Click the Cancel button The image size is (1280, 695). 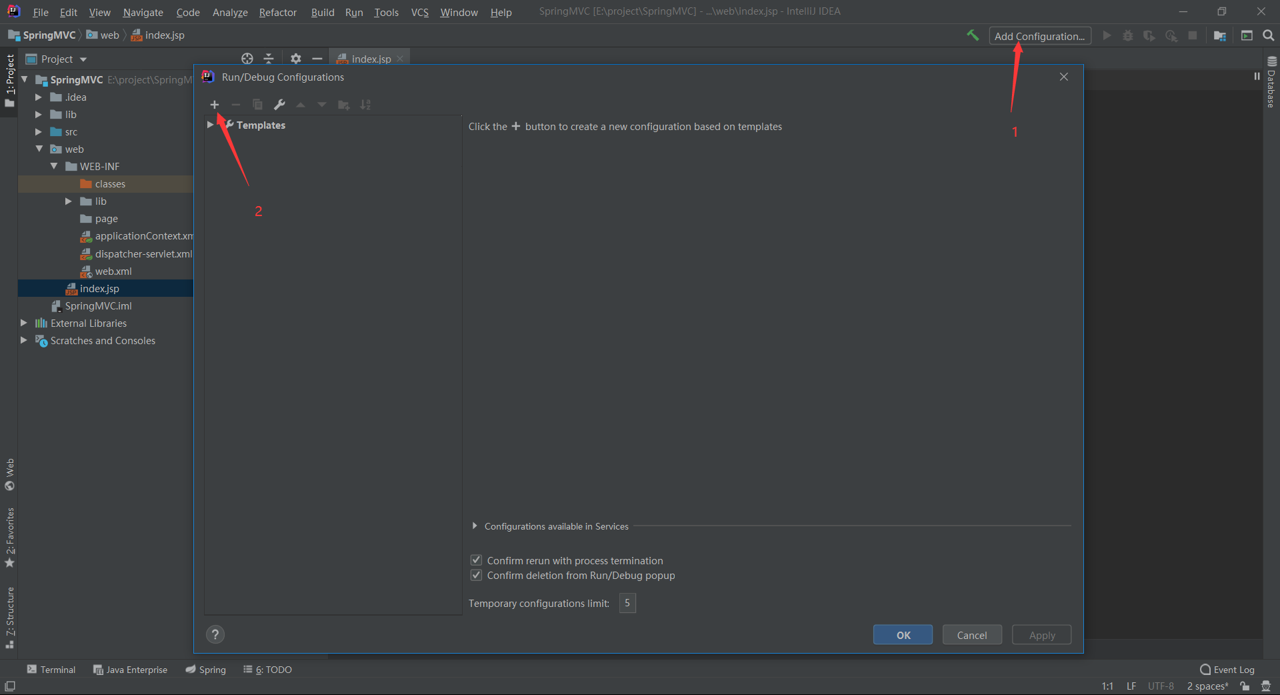click(972, 635)
